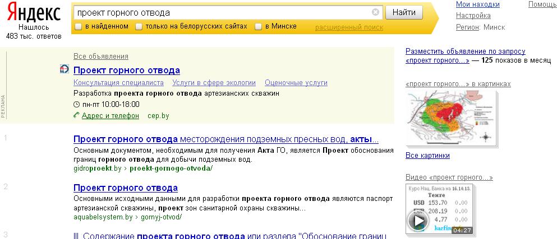Open third result Содержание проекта горного отвода
The image size is (557, 239).
[x=229, y=236]
